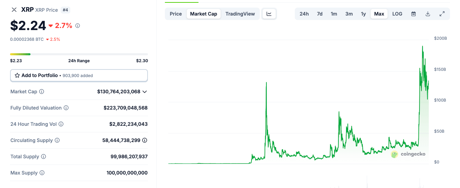Click info icon next to Market Cap label

pyautogui.click(x=42, y=92)
